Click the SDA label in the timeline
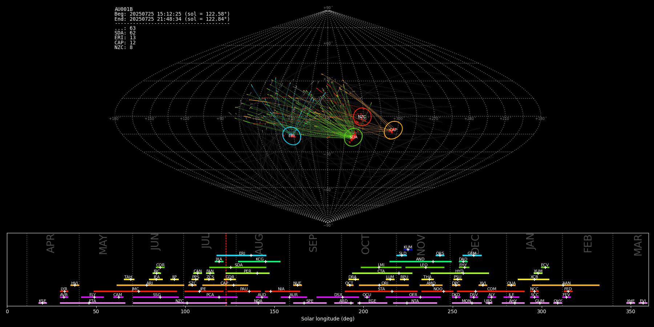654x327 pixels. pos(239,265)
